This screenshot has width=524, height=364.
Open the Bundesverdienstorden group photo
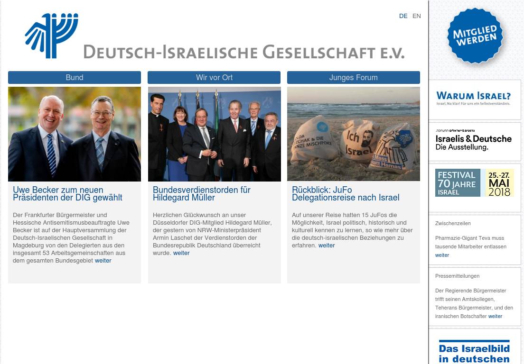click(x=214, y=134)
